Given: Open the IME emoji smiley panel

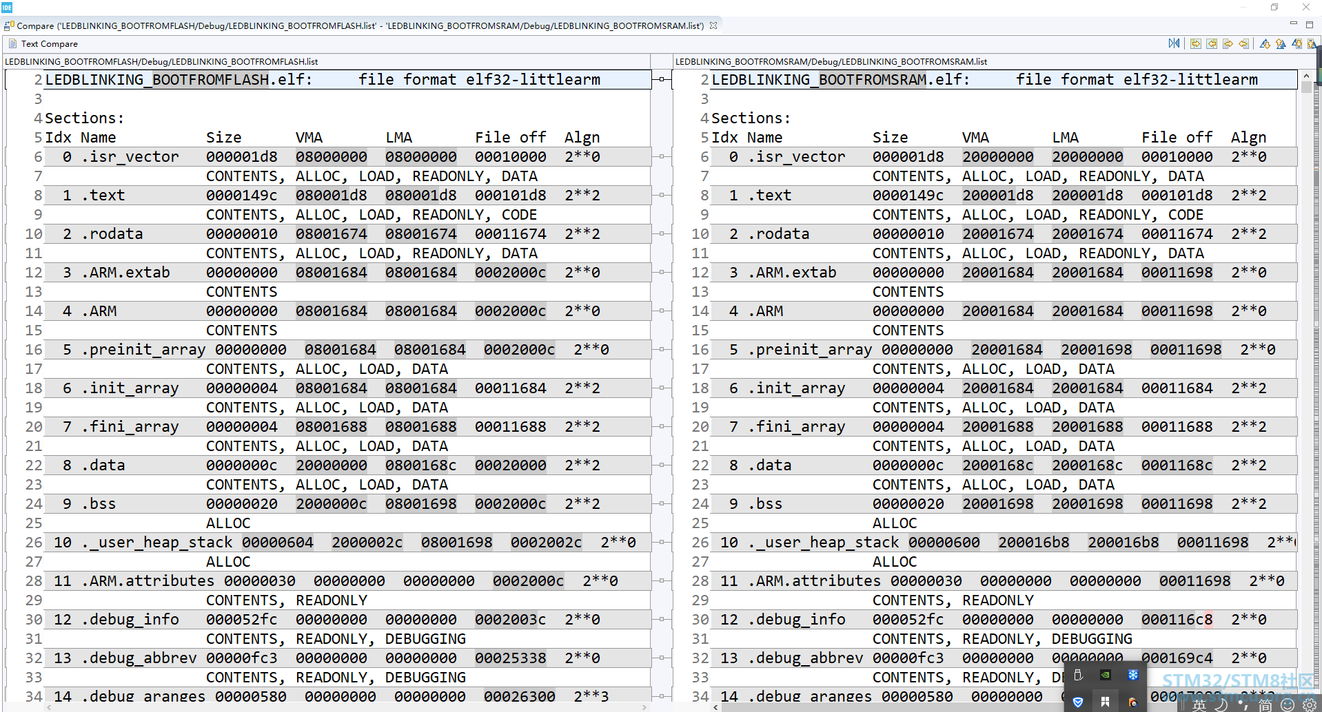Looking at the screenshot, I should (x=1288, y=704).
